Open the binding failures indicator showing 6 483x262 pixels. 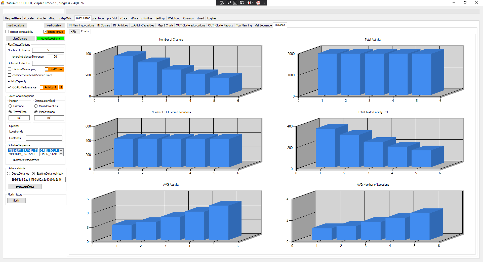point(250,3)
